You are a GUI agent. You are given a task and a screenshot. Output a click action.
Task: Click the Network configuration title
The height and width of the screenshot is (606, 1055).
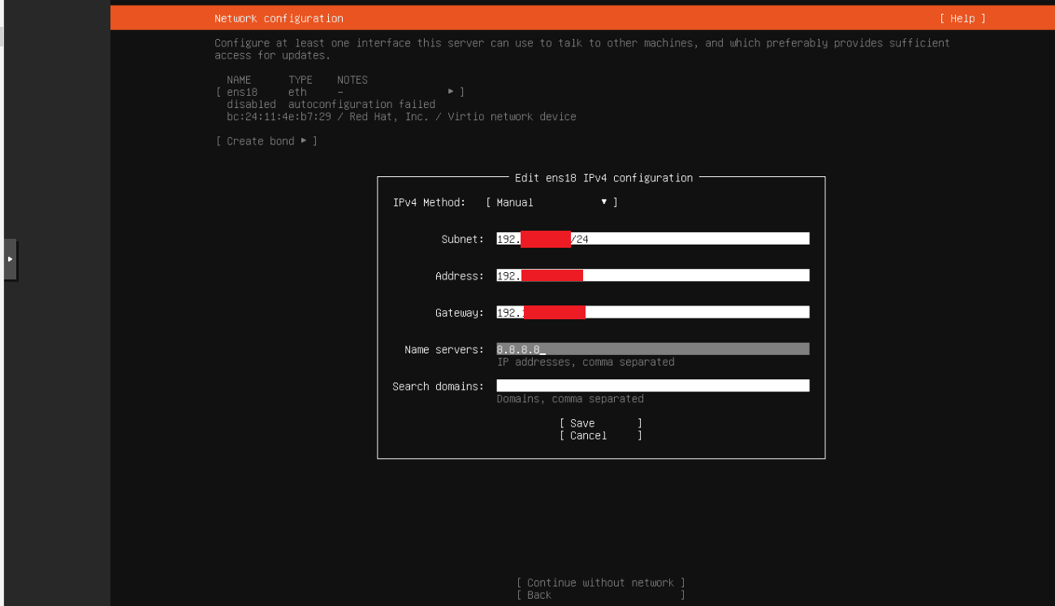pyautogui.click(x=279, y=18)
